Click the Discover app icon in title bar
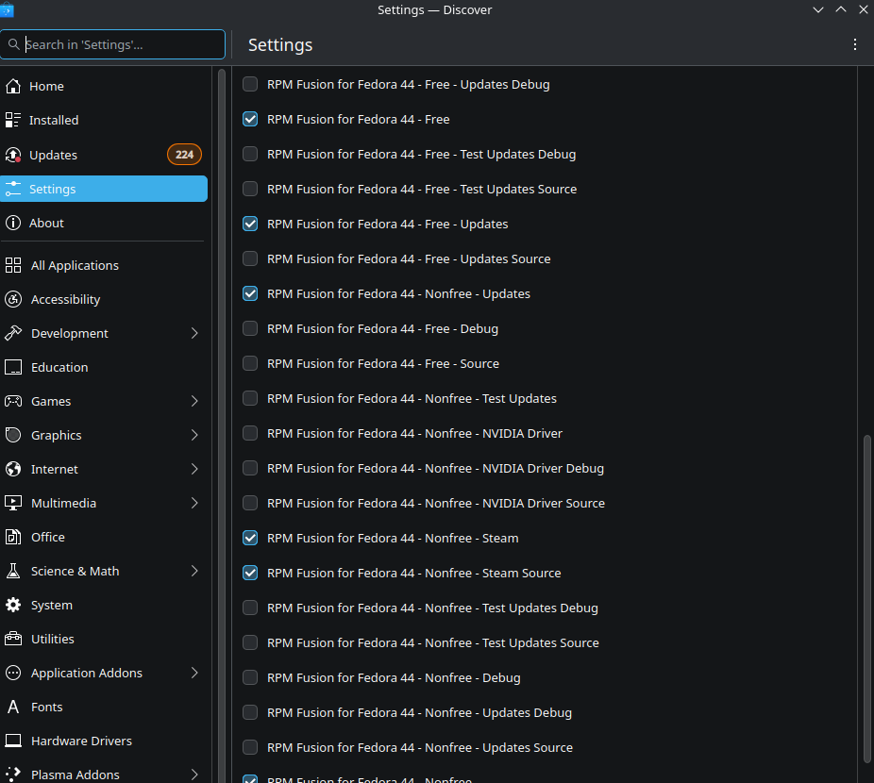Viewport: 874px width, 783px height. click(7, 9)
